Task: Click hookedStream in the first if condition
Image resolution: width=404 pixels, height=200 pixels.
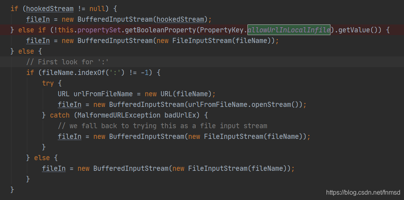Action: coord(50,9)
